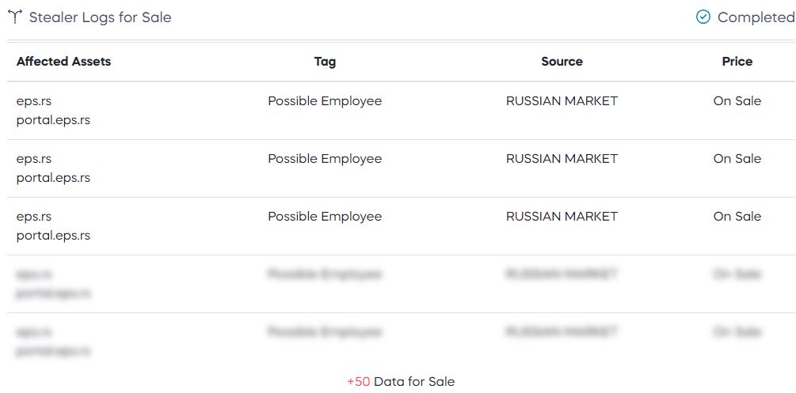
Task: Click the Price column header
Action: click(x=737, y=62)
